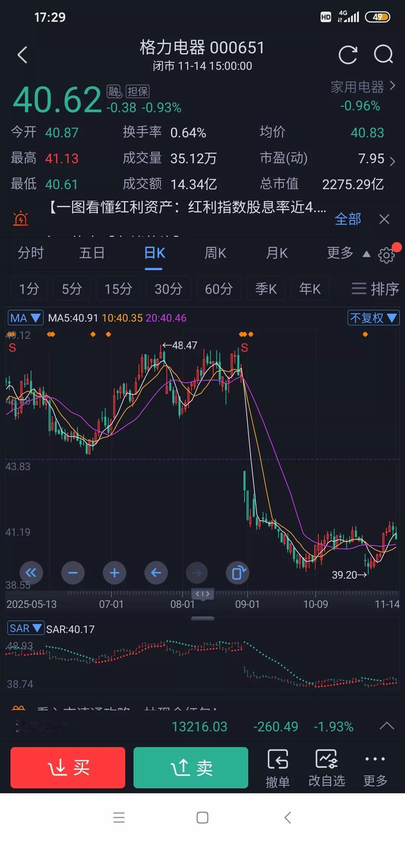Select the 1分 period

click(x=29, y=289)
